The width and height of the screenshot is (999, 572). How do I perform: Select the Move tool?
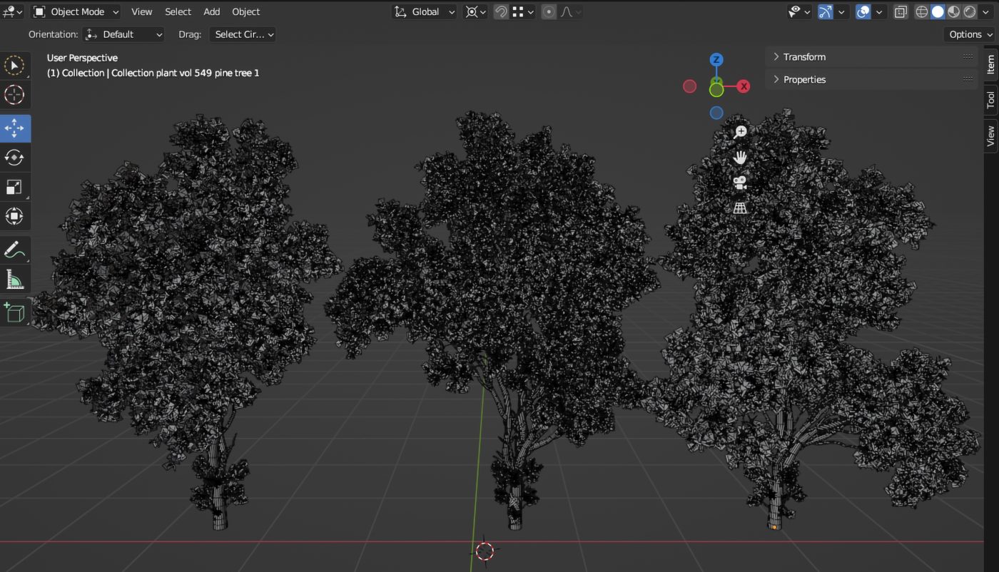[14, 128]
